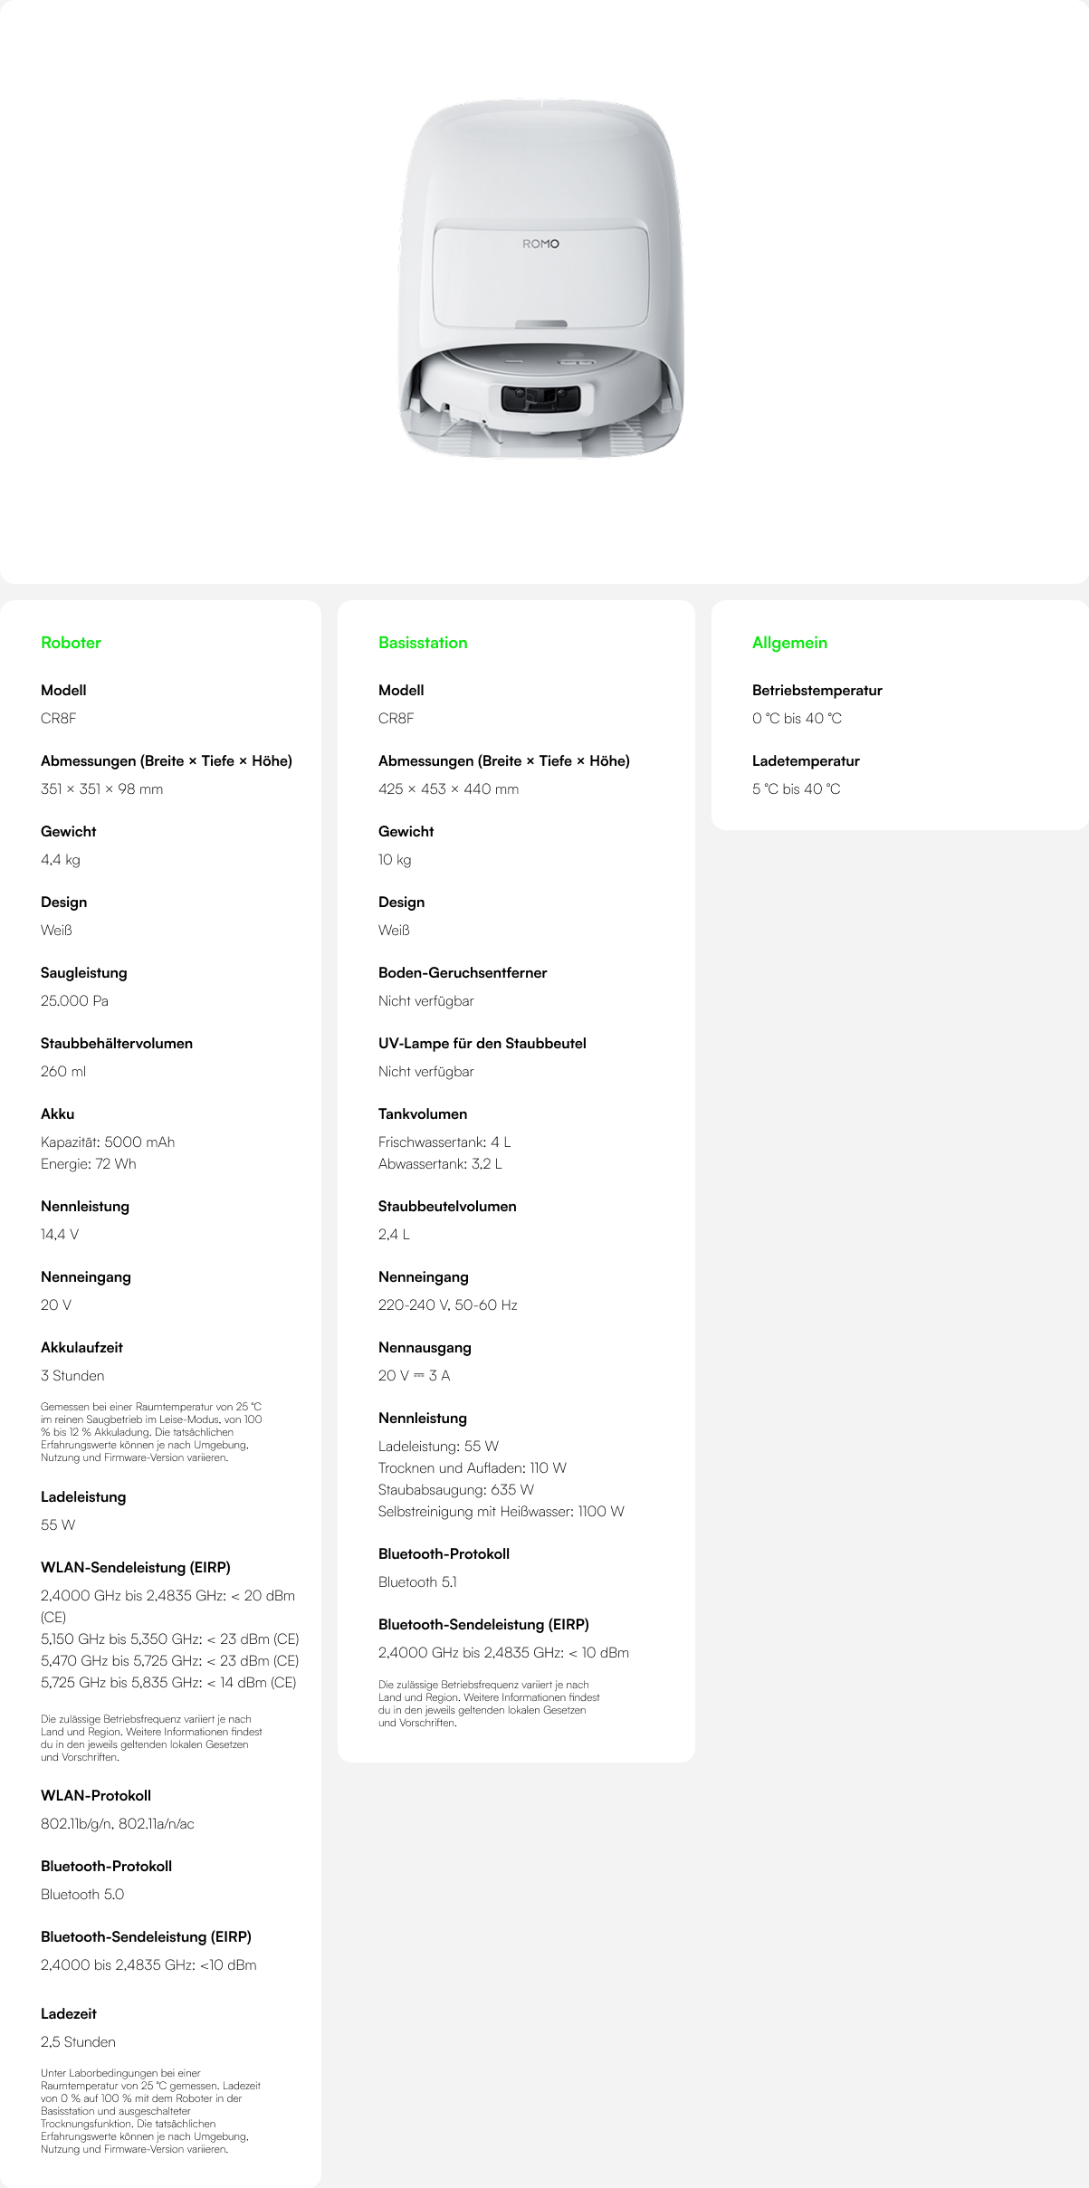The image size is (1089, 2188).
Task: Click Boden-Geruchsentferner specification label
Action: pos(463,972)
